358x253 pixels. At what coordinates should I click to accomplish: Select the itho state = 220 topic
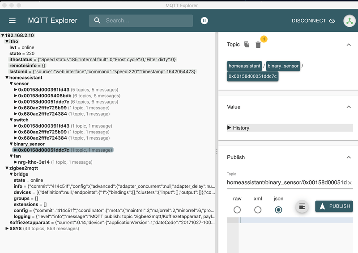point(22,54)
